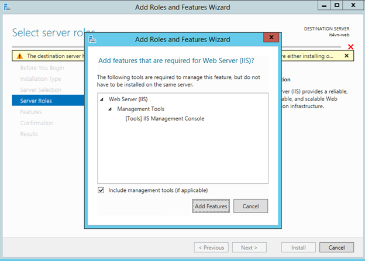The image size is (365, 261).
Task: Minimize the main wizard window
Action: click(x=321, y=6)
